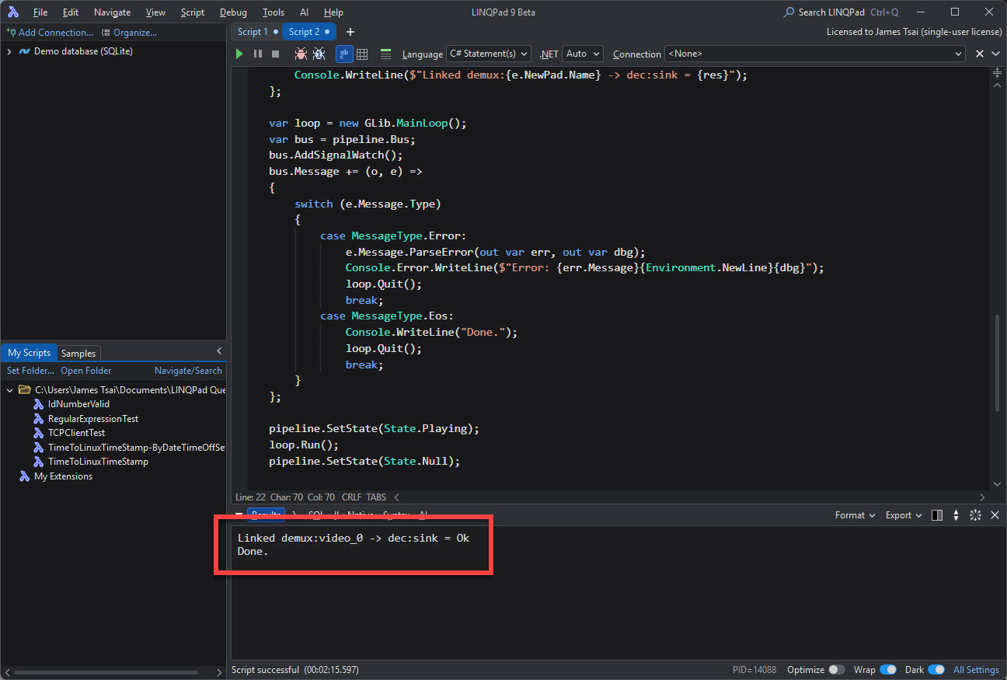
Task: Open the Edit menu
Action: [71, 12]
